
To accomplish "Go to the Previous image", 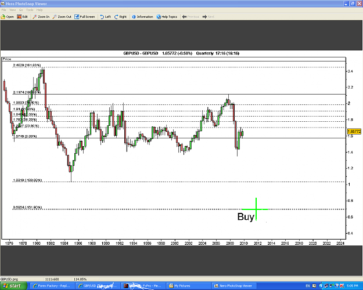I will click(x=191, y=17).
